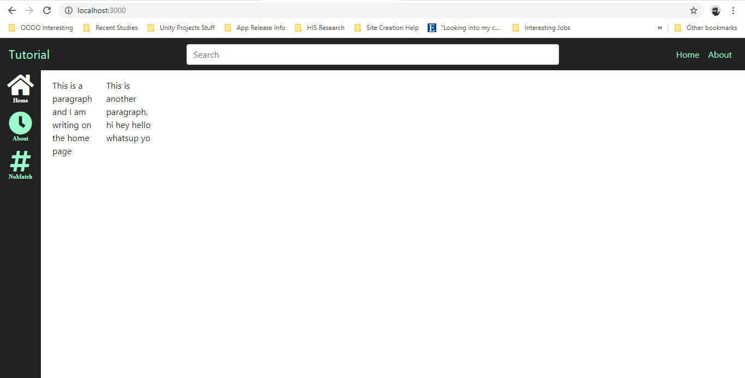745x378 pixels.
Task: Open Chrome's three-dot menu
Action: point(733,10)
